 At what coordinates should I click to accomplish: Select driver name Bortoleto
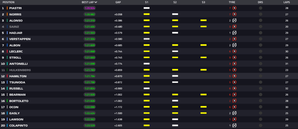pos(18,101)
